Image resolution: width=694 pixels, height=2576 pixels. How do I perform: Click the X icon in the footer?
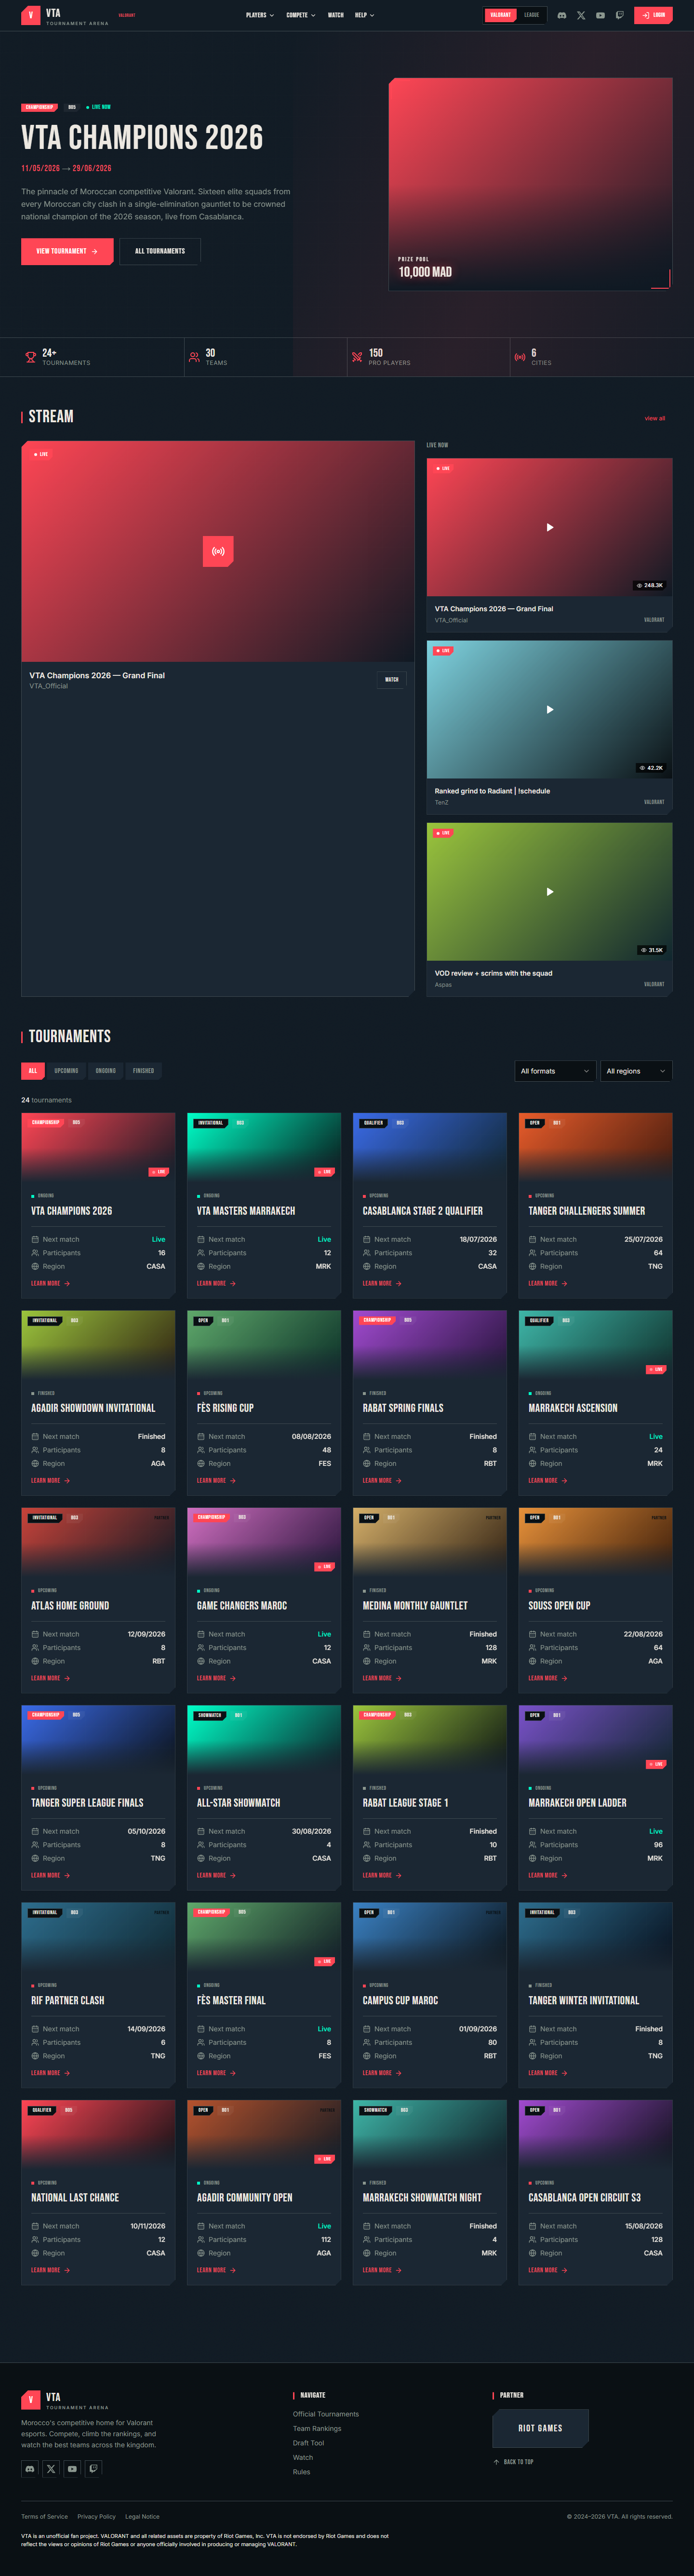click(51, 2468)
